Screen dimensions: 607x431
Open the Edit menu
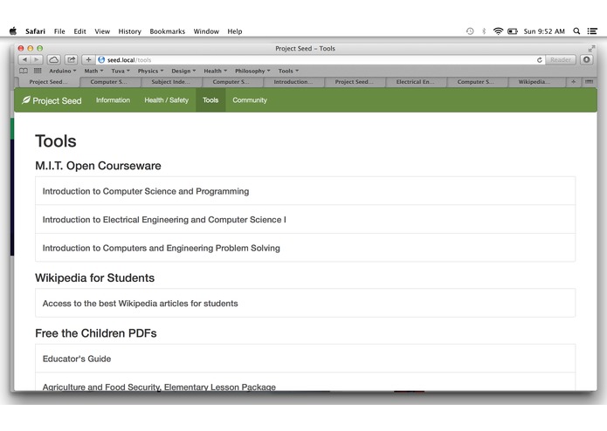click(x=79, y=31)
